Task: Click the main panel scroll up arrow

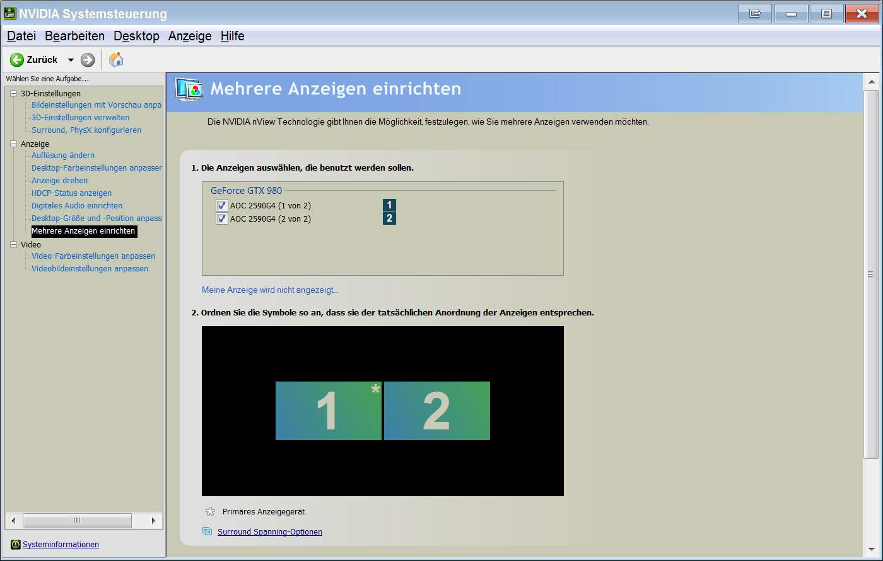Action: coord(870,82)
